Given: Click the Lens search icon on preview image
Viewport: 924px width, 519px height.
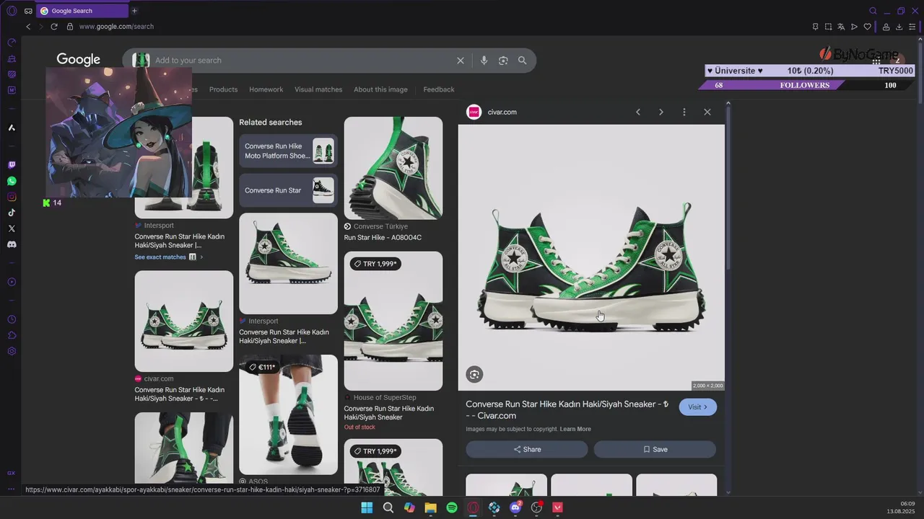Looking at the screenshot, I should (474, 374).
